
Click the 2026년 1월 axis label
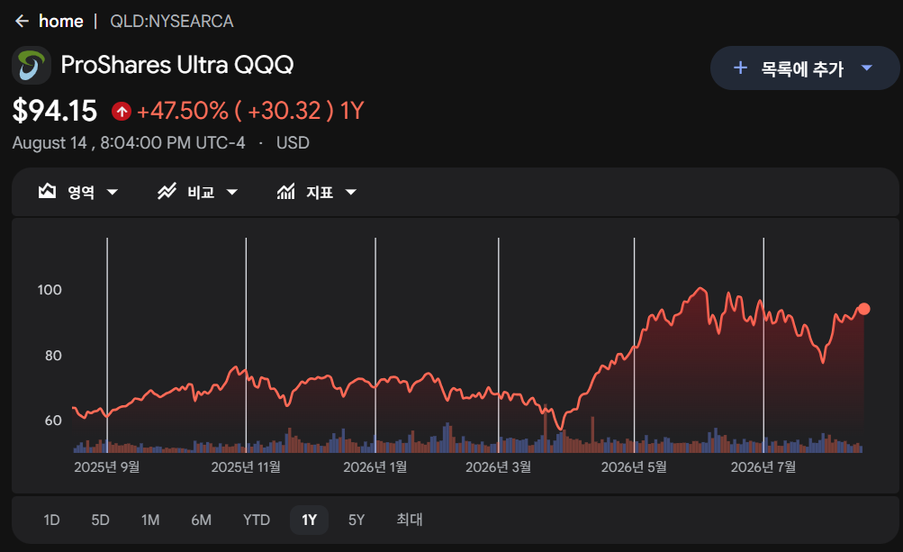point(375,467)
